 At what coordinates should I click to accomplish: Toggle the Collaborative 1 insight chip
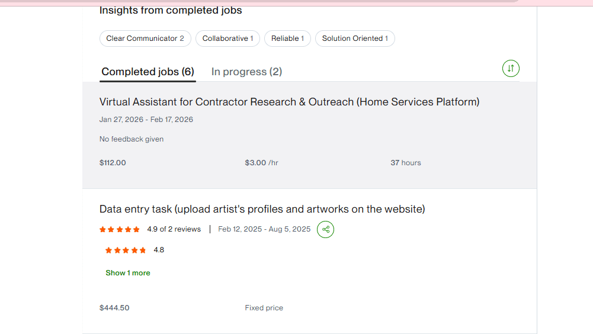point(227,38)
